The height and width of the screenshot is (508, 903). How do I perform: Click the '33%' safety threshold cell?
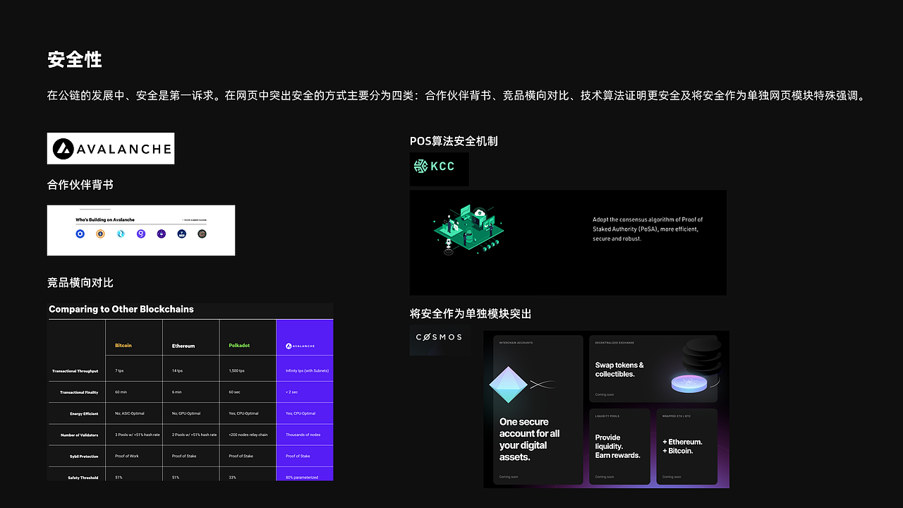(x=233, y=478)
